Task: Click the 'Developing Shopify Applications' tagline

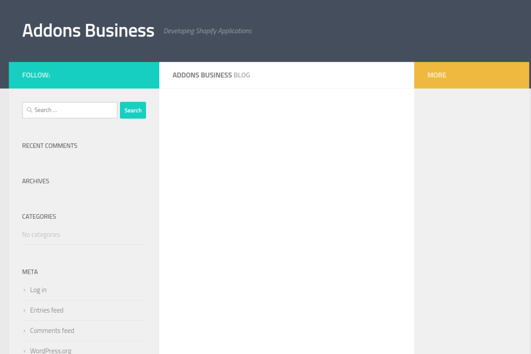Action: point(208,31)
